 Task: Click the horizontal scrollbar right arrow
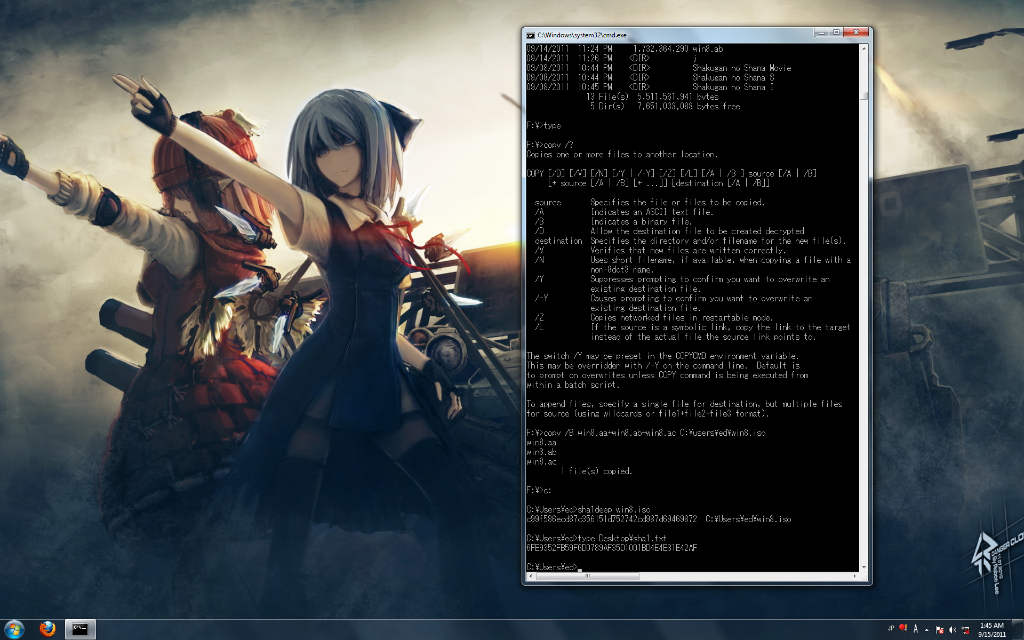[854, 576]
